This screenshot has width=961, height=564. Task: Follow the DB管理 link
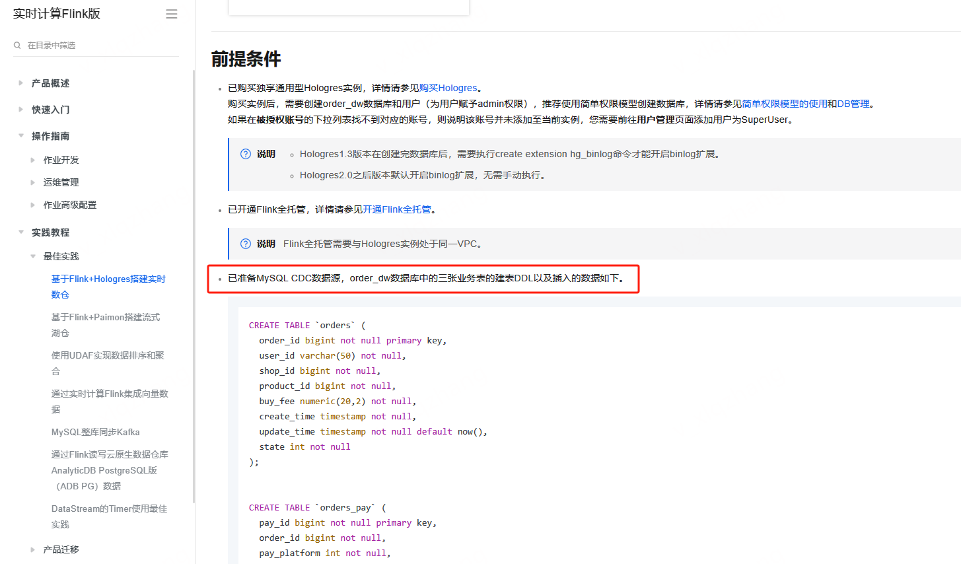853,104
